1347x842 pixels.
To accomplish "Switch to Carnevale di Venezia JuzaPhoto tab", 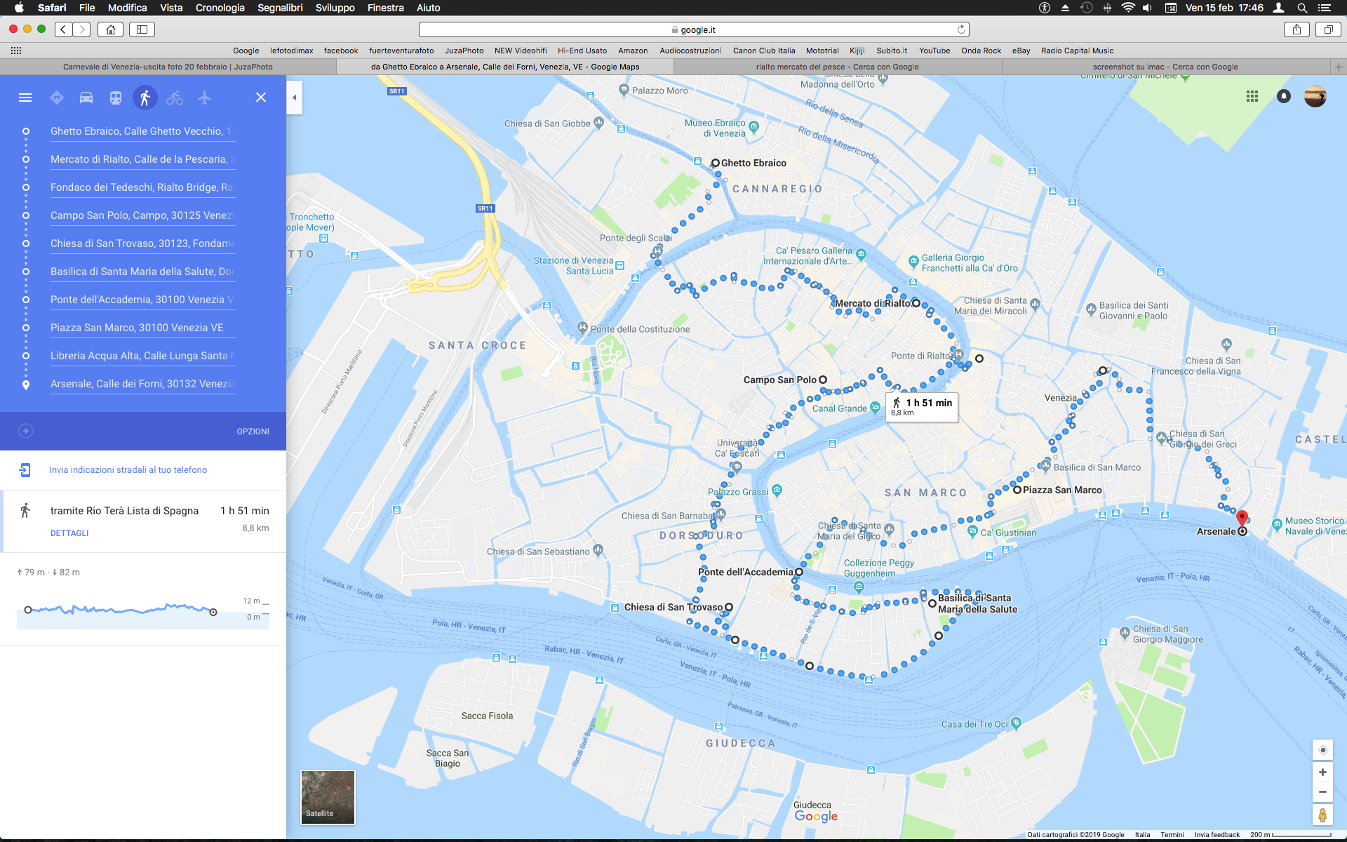I will tap(168, 67).
